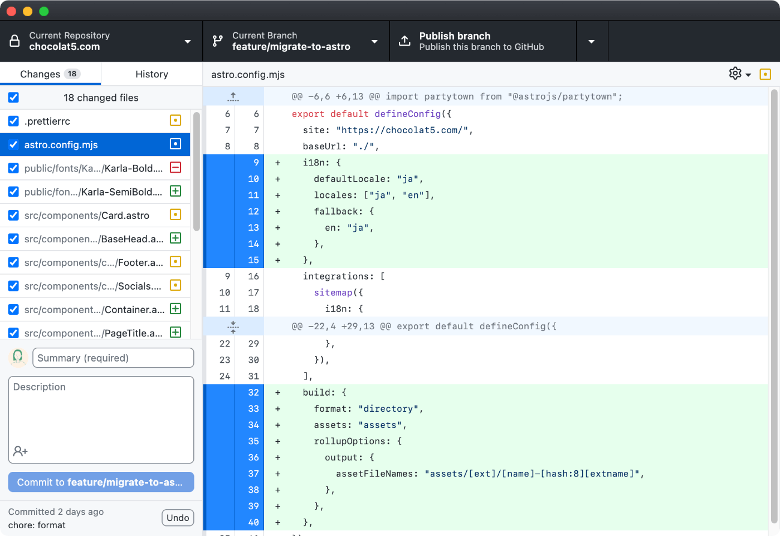Uncheck the Socials file checkbox
780x536 pixels.
point(13,286)
